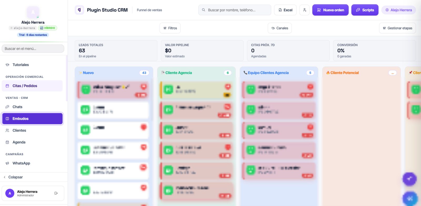This screenshot has height=206, width=421.
Task: Open the Clientes section
Action: (32, 130)
